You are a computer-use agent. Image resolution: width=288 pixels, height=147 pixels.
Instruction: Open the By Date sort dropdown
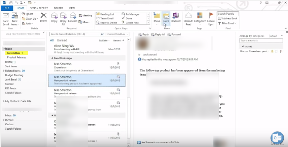tap(104, 40)
